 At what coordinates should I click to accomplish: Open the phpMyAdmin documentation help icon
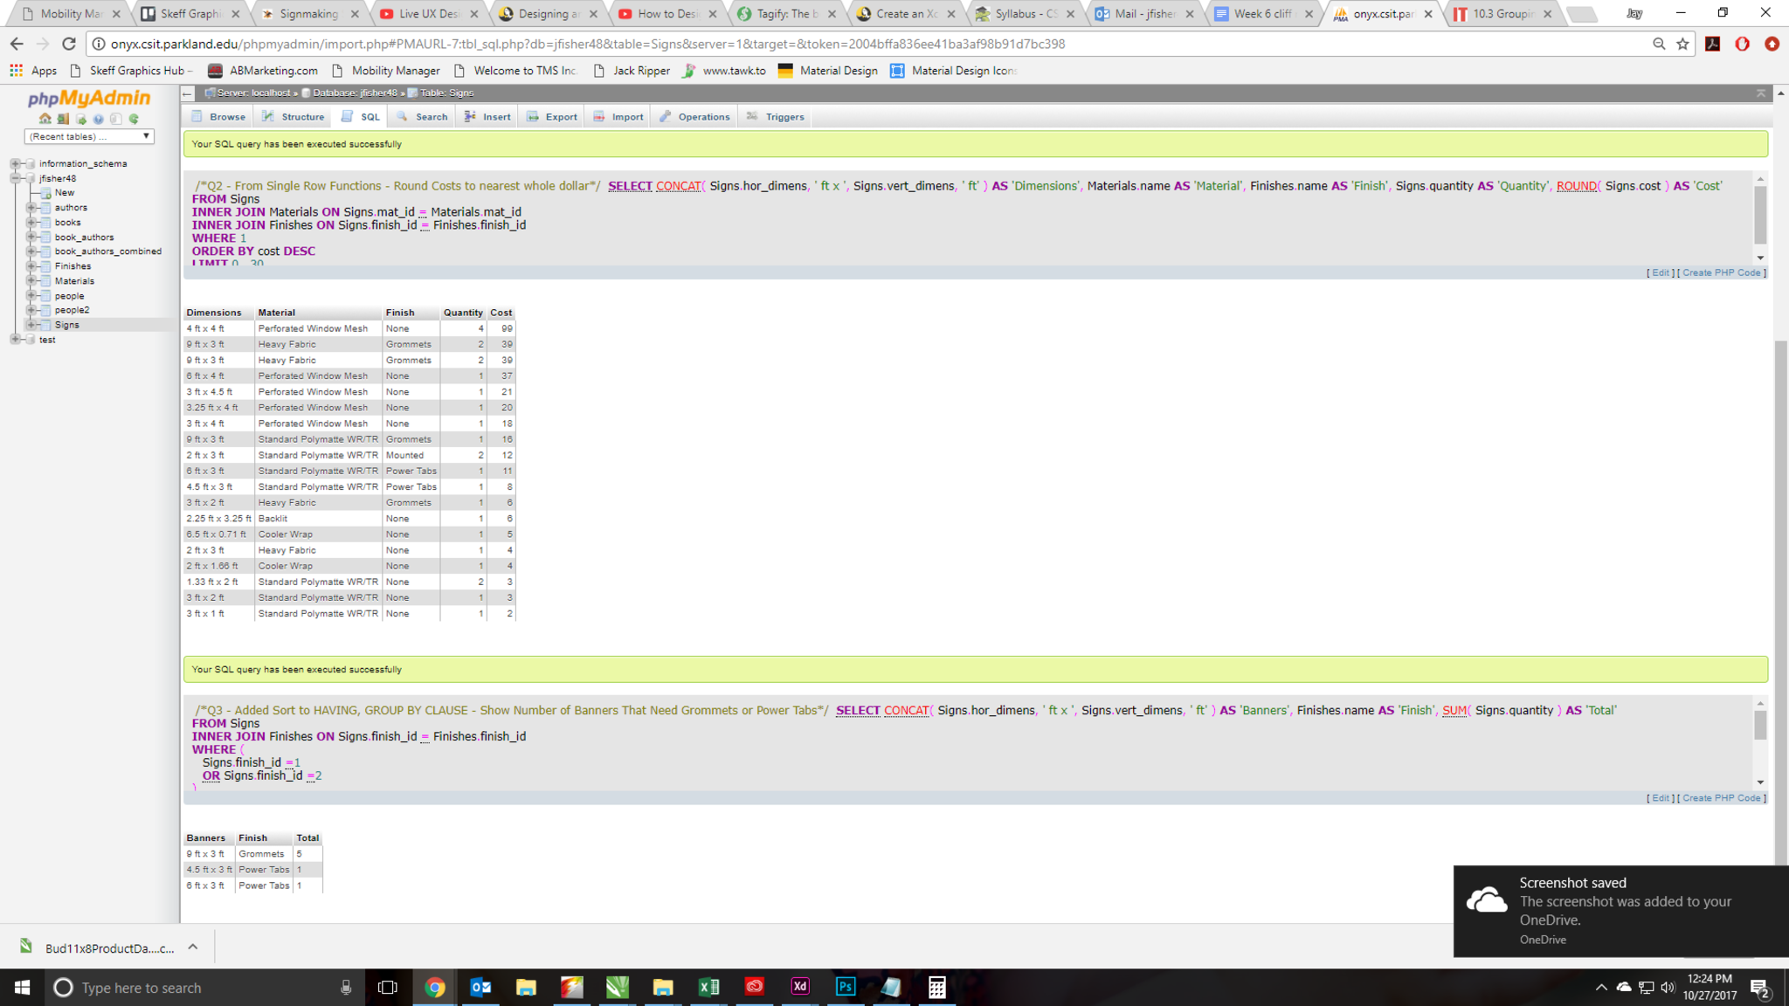98,119
